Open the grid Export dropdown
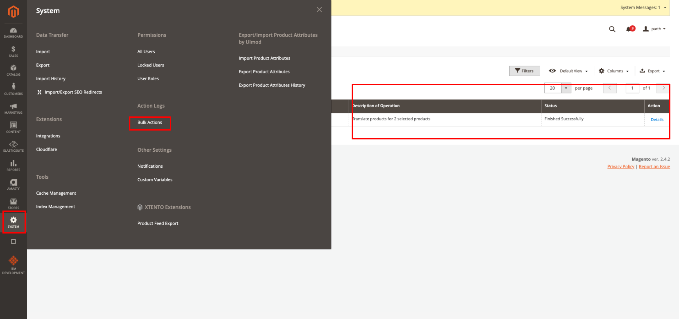The image size is (679, 319). 652,71
